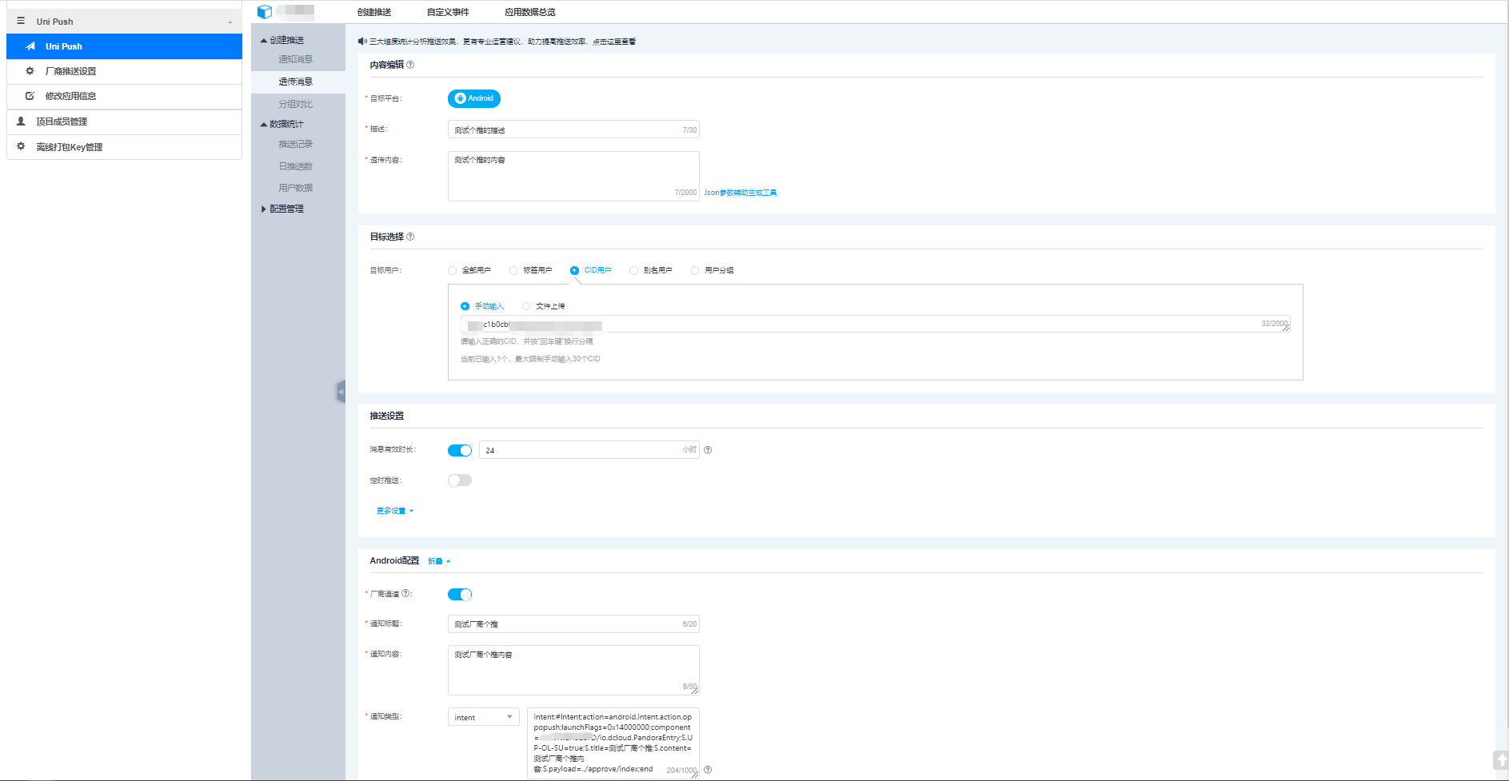Select the 标签用户 radio button
Viewport: 1509px width, 781px height.
[x=513, y=270]
